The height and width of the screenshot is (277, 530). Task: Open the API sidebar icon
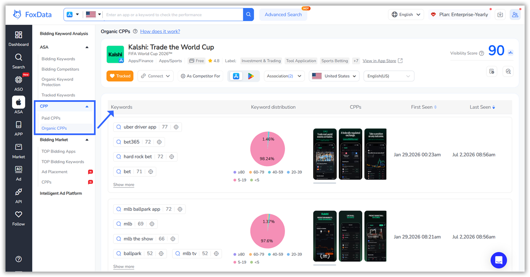click(x=19, y=192)
